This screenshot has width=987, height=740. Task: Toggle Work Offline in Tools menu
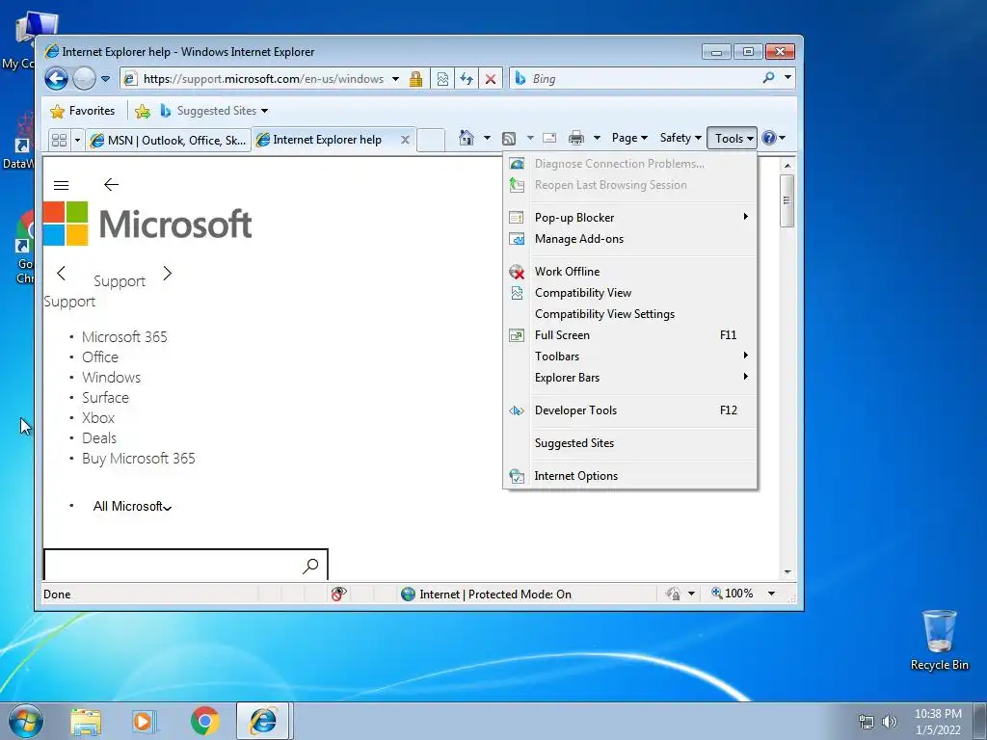pyautogui.click(x=630, y=271)
